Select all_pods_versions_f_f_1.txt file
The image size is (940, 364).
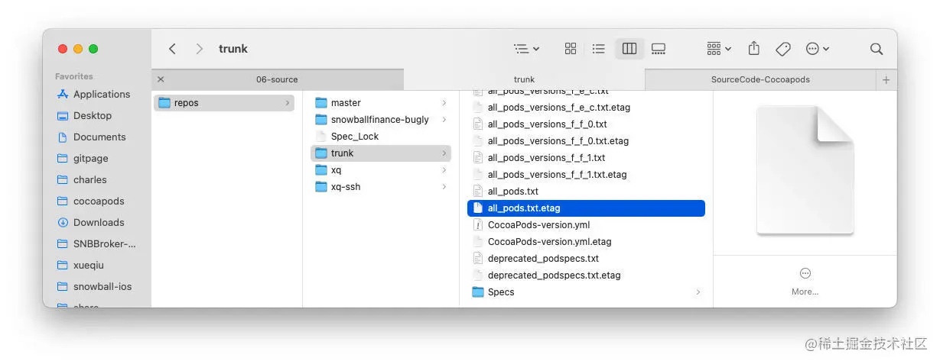[x=586, y=158]
